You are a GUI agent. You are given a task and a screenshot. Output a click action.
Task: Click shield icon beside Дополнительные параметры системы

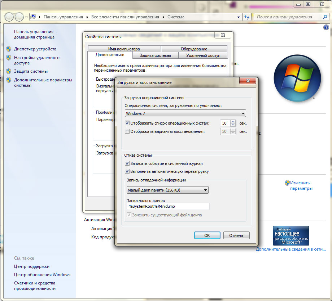(9, 80)
